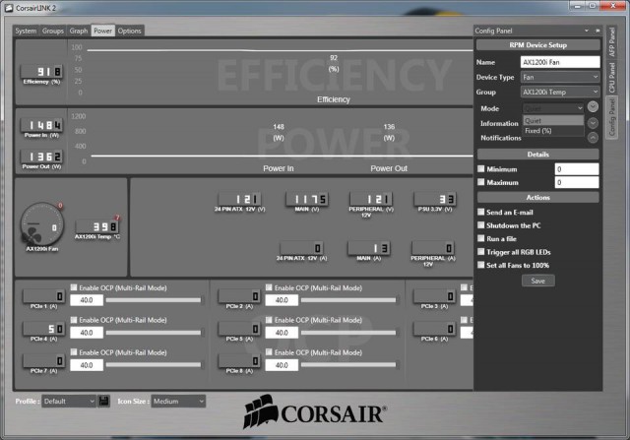The image size is (630, 440).
Task: Click the Power Out (W) readout
Action: click(x=41, y=157)
